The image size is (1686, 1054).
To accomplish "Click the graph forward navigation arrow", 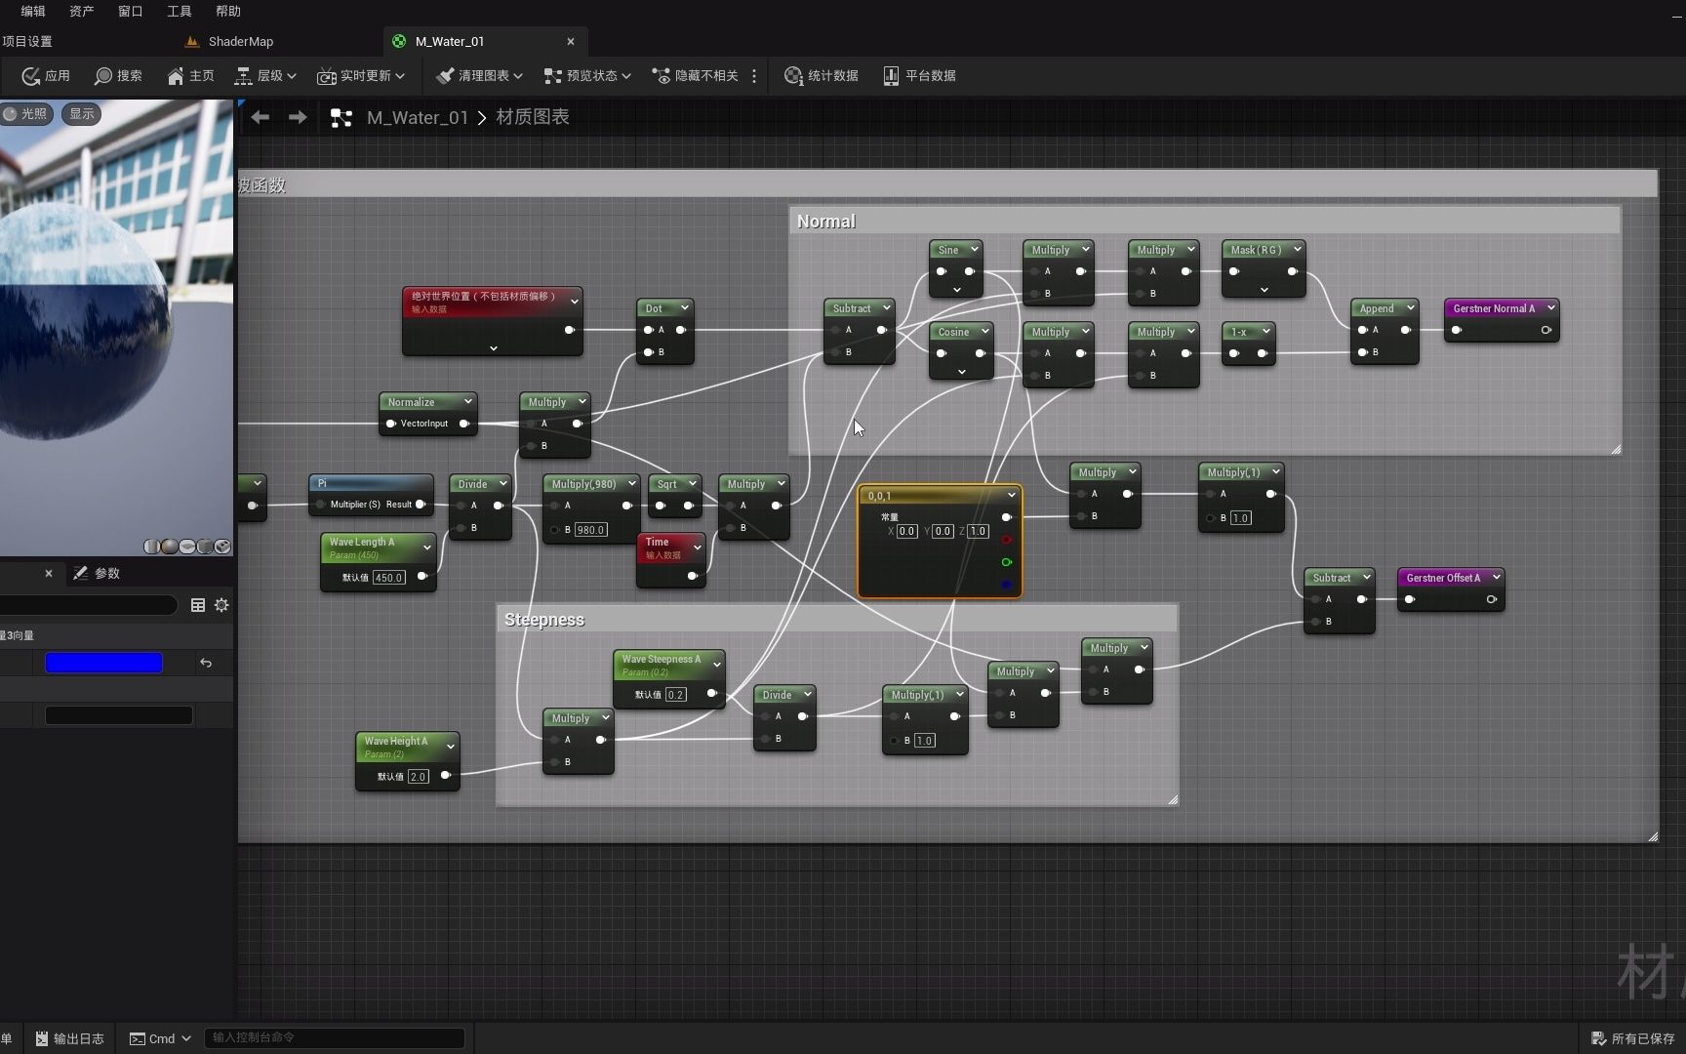I will pyautogui.click(x=298, y=117).
